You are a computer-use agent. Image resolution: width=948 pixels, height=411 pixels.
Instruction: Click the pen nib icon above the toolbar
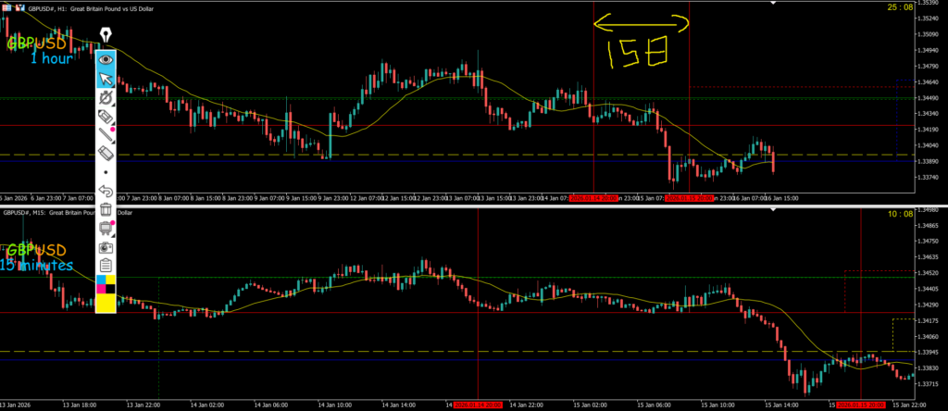[106, 35]
